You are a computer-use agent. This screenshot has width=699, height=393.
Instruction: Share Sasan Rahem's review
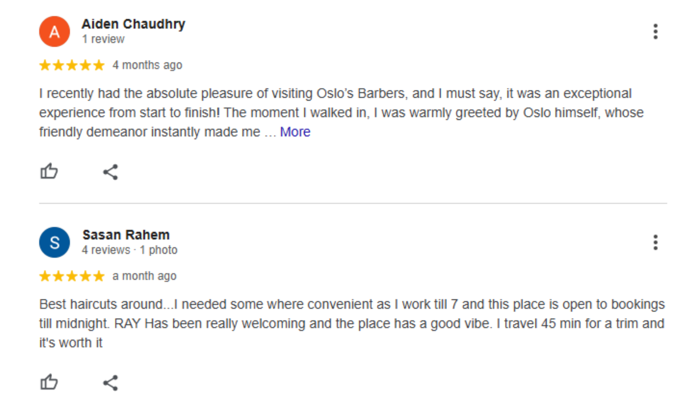click(x=110, y=382)
